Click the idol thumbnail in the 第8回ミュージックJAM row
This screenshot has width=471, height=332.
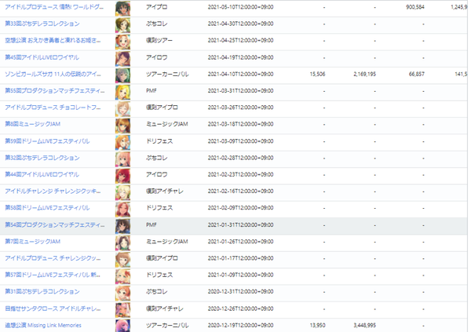[123, 126]
